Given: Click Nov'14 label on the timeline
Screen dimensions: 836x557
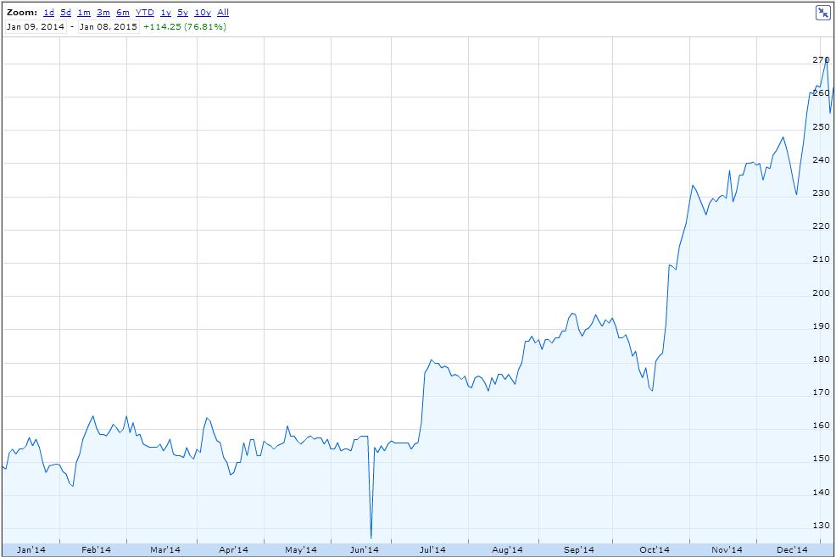Looking at the screenshot, I should (727, 550).
